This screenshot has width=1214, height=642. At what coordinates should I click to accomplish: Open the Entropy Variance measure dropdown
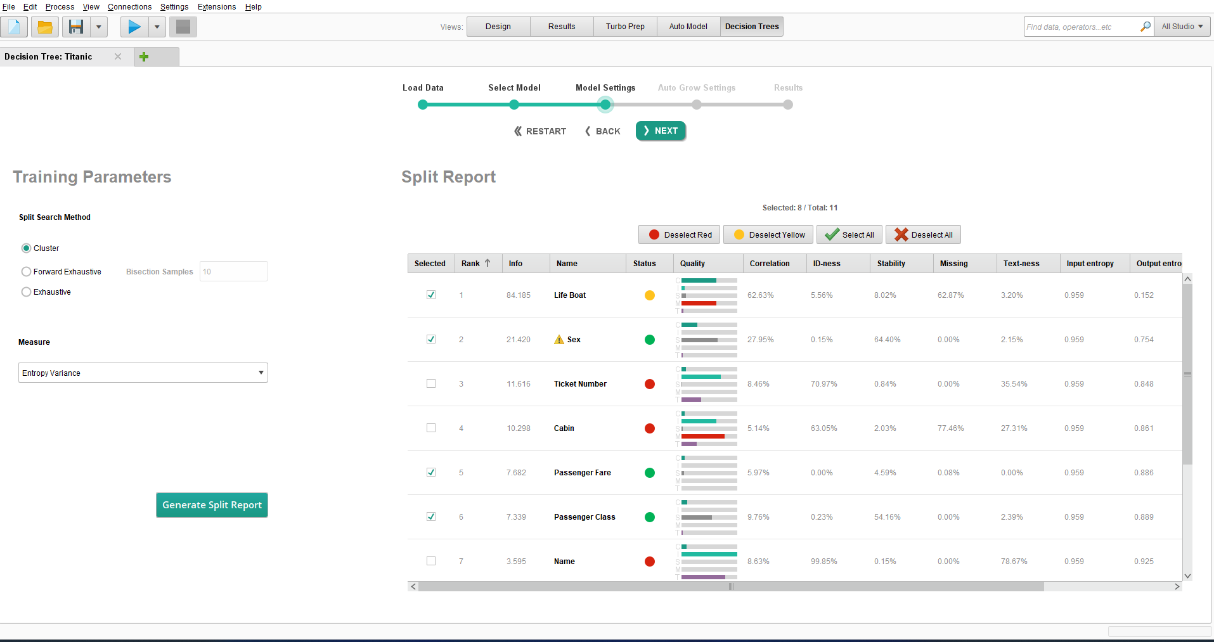pos(143,373)
